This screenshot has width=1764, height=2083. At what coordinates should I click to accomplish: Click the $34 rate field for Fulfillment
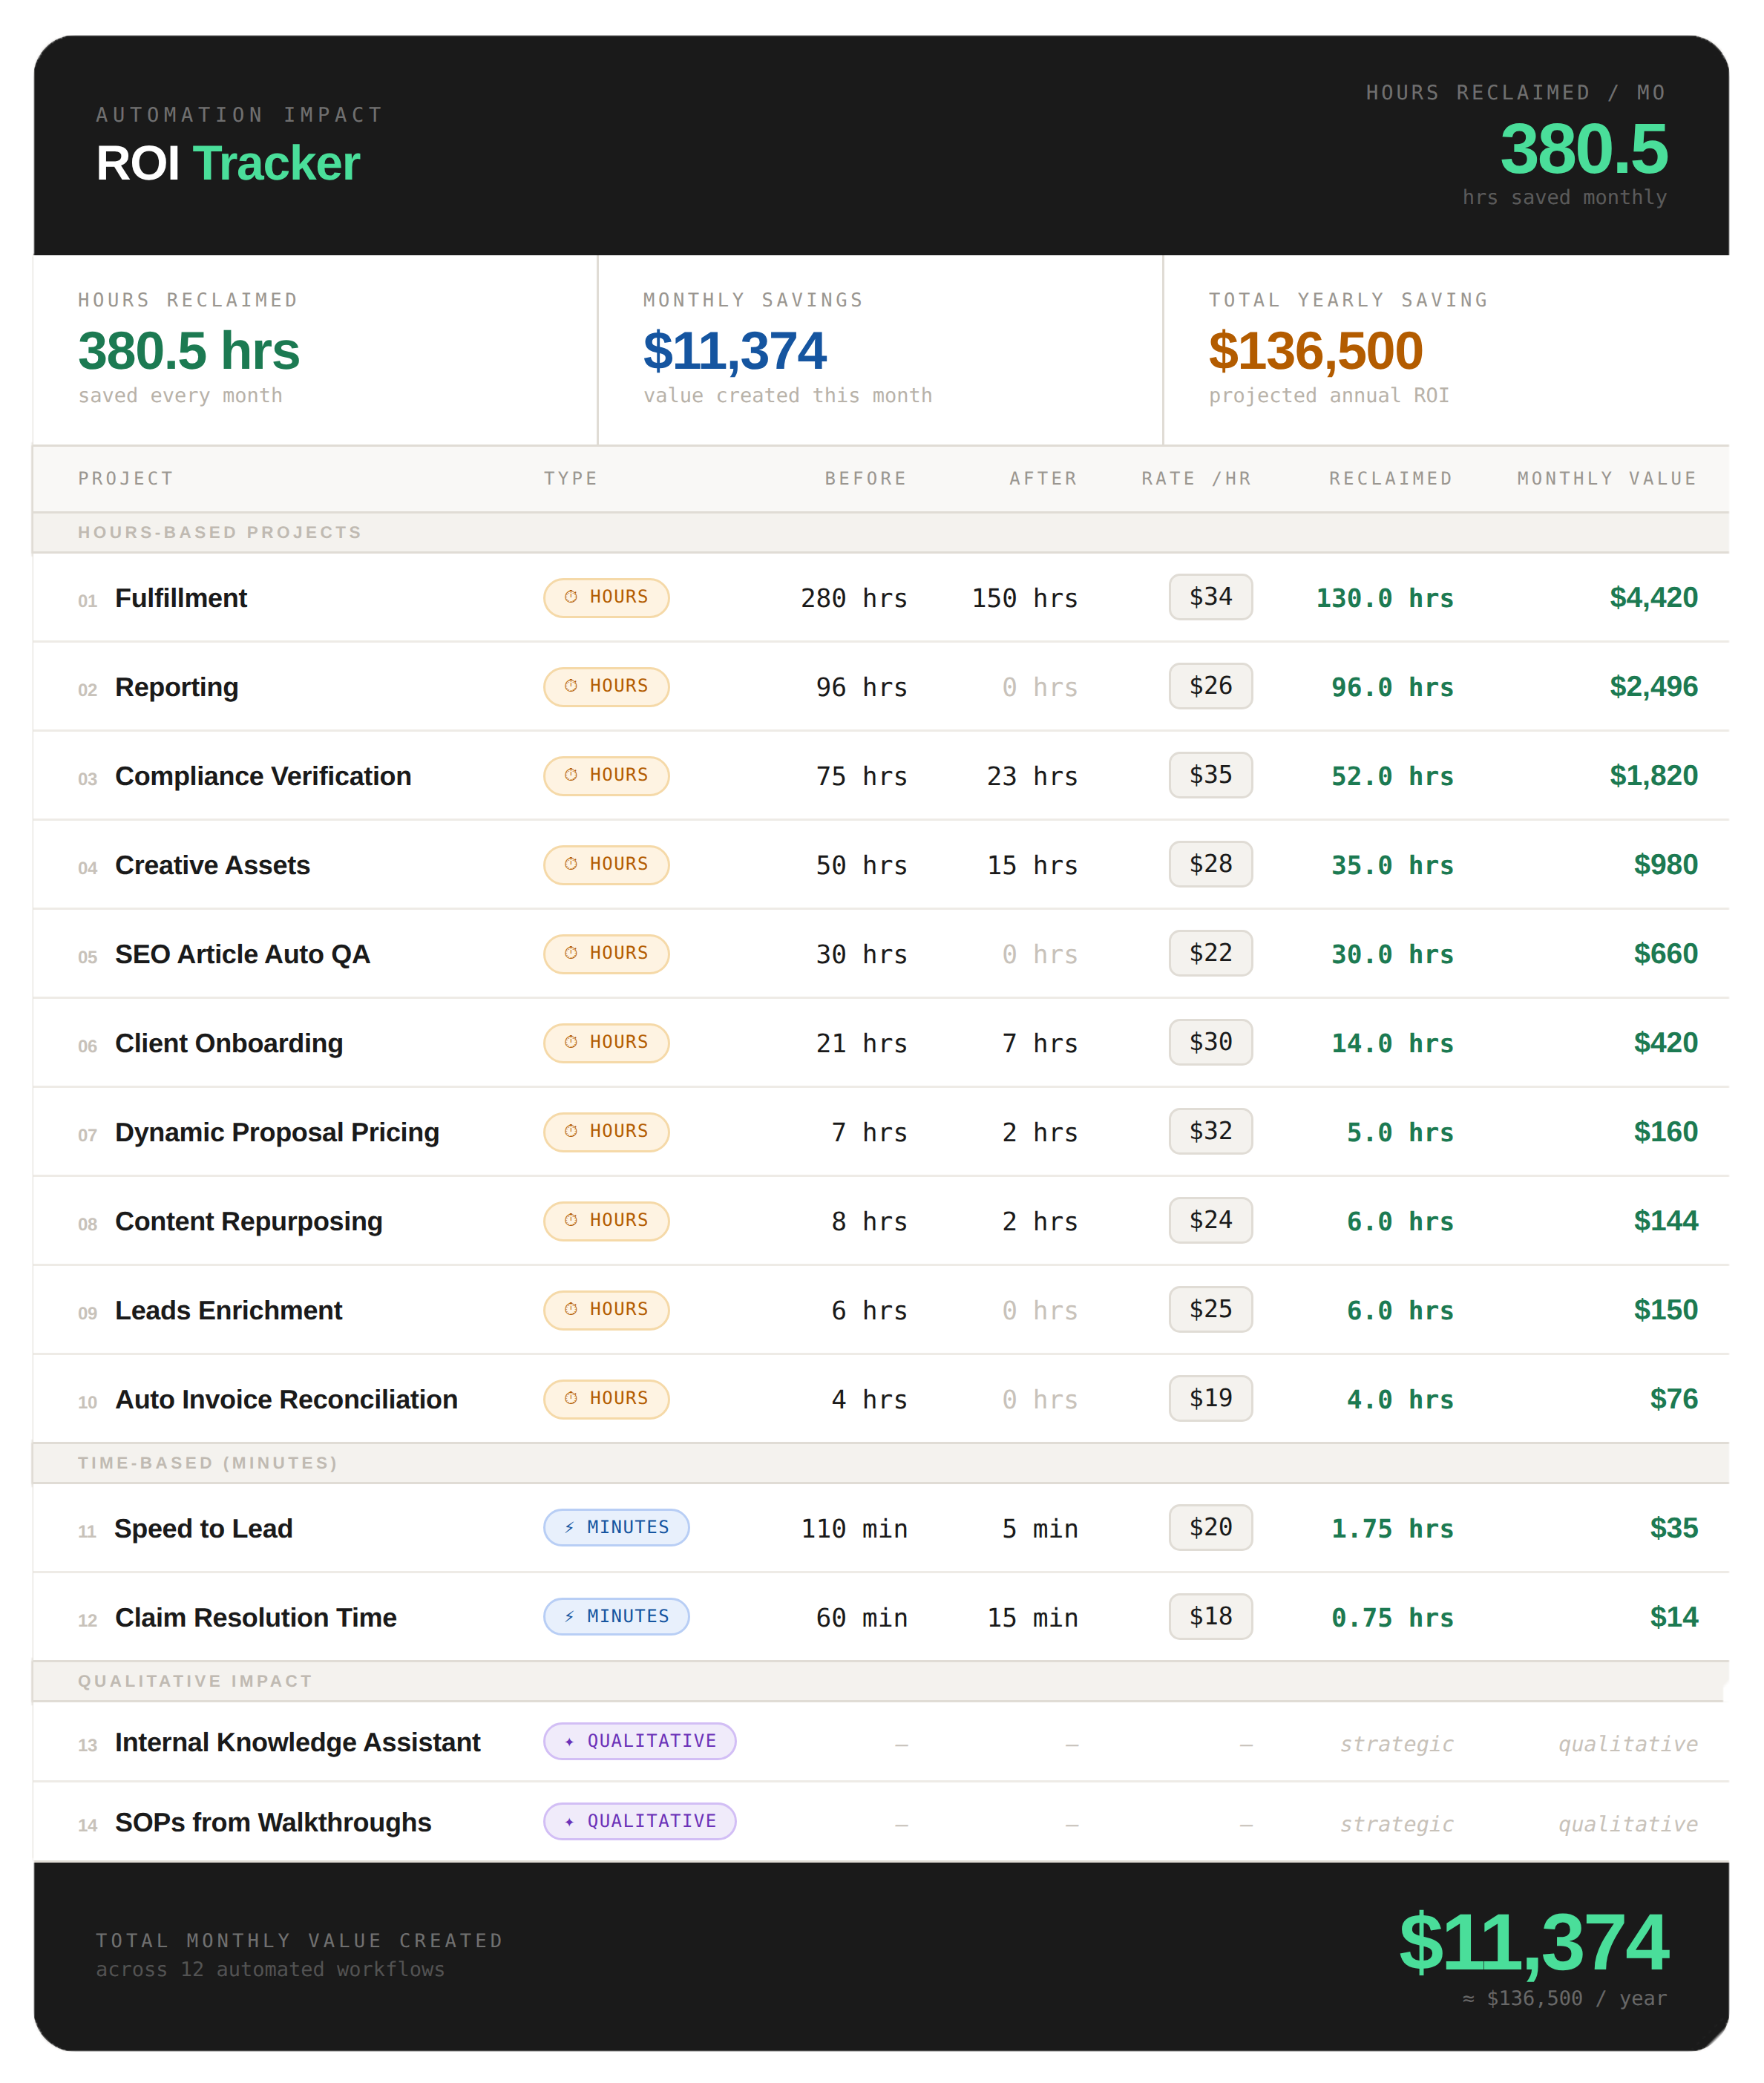1210,597
